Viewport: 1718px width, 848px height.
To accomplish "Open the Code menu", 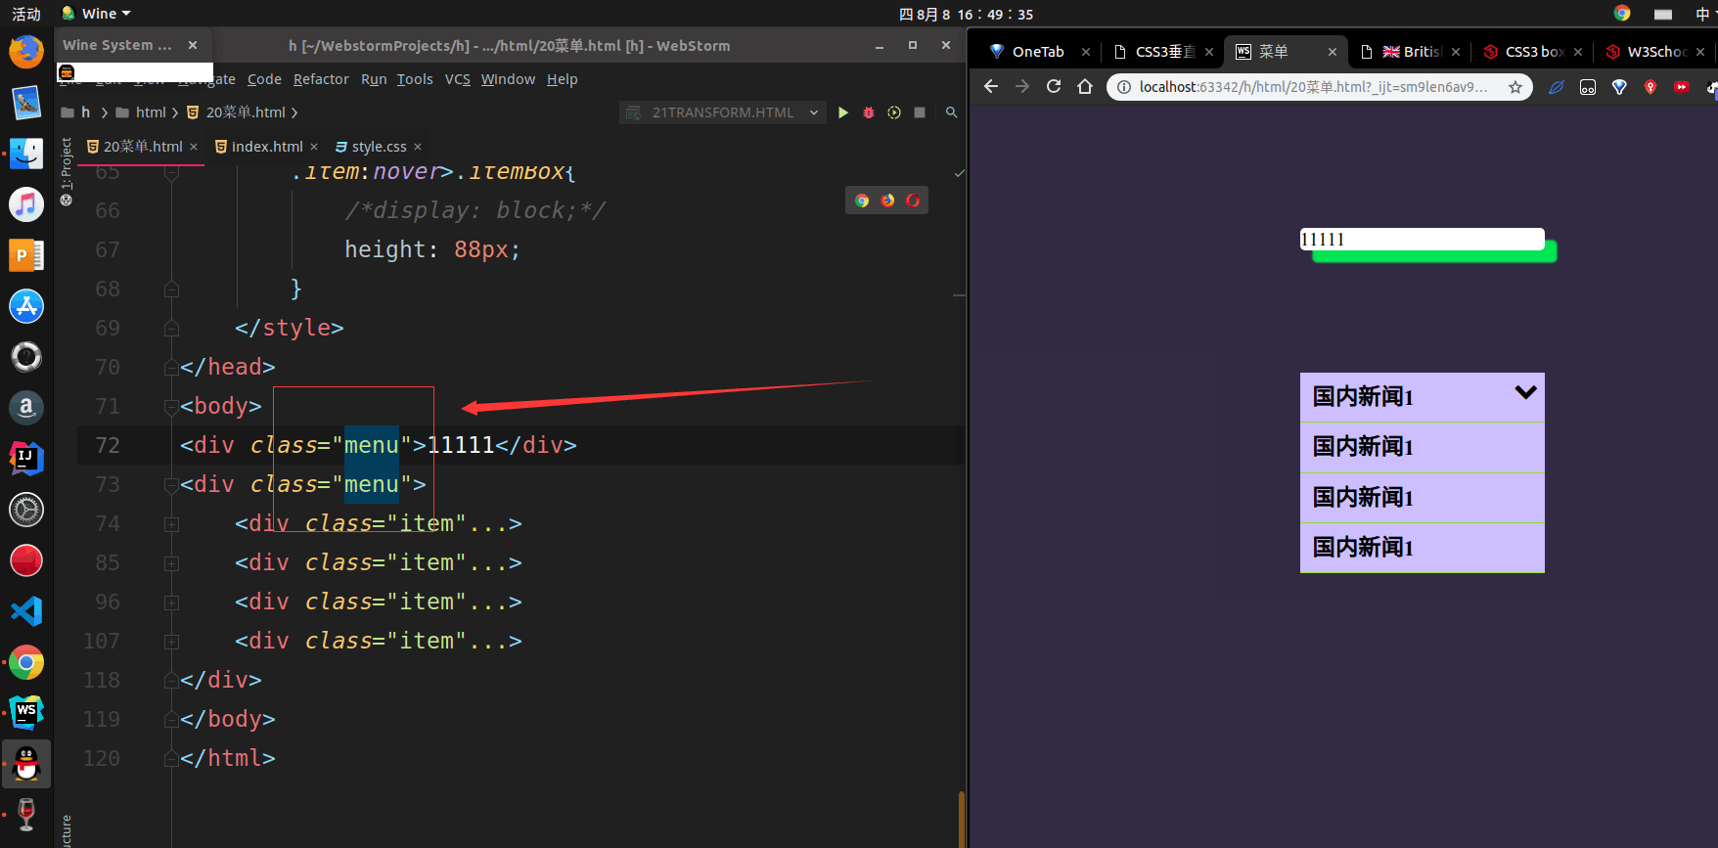I will click(264, 79).
